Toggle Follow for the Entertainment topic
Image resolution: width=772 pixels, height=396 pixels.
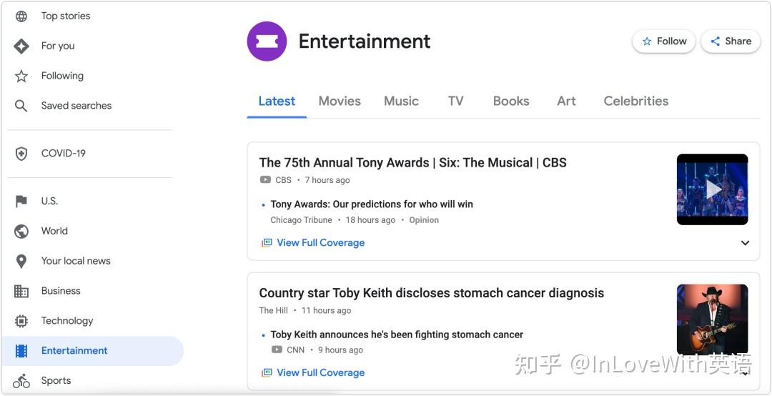(664, 41)
